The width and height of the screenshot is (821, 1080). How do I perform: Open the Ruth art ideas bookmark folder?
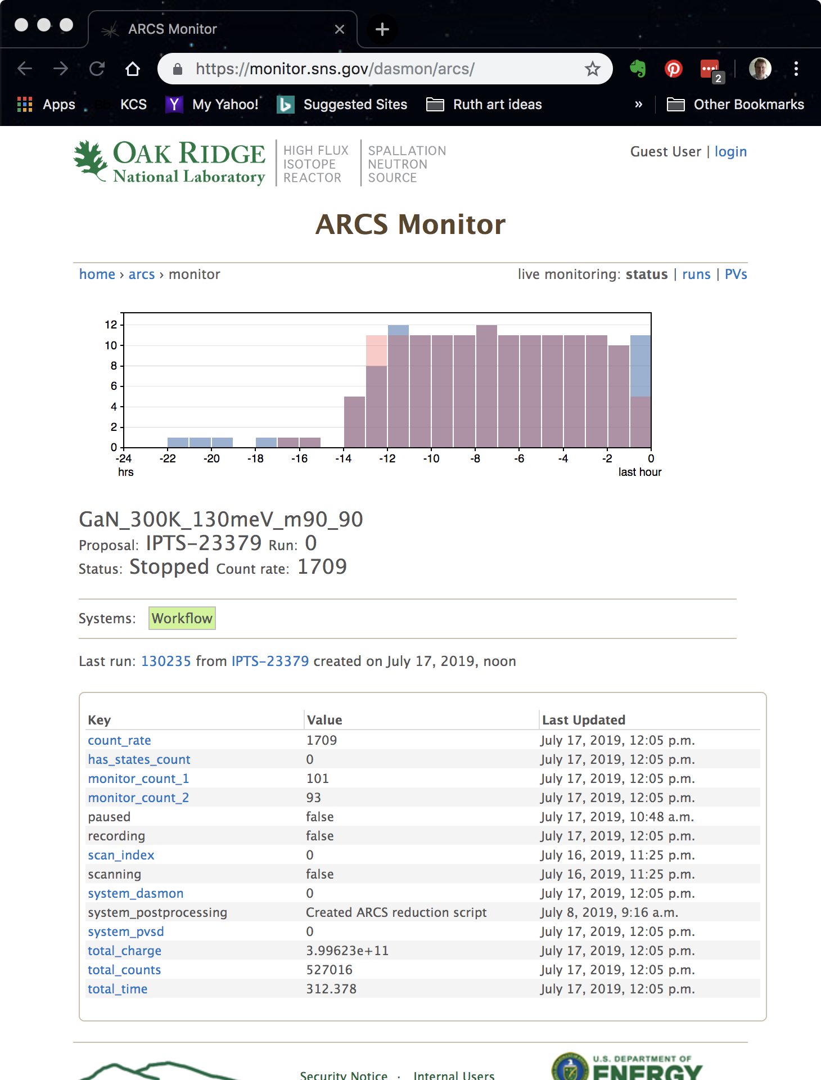[x=484, y=105]
